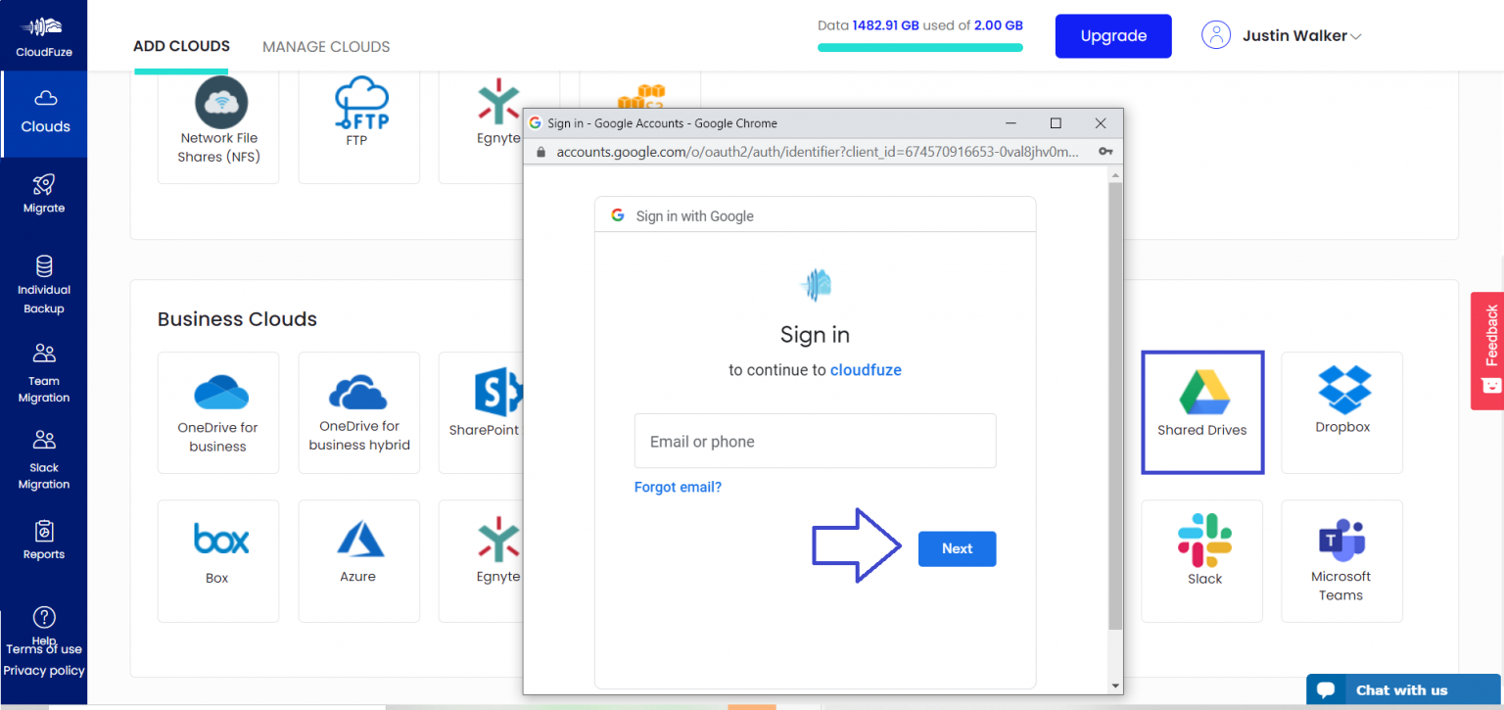Open Individual Backup from sidebar
This screenshot has height=710, width=1504.
[x=43, y=282]
